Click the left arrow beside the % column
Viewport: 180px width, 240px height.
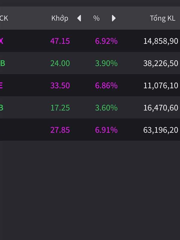click(79, 18)
